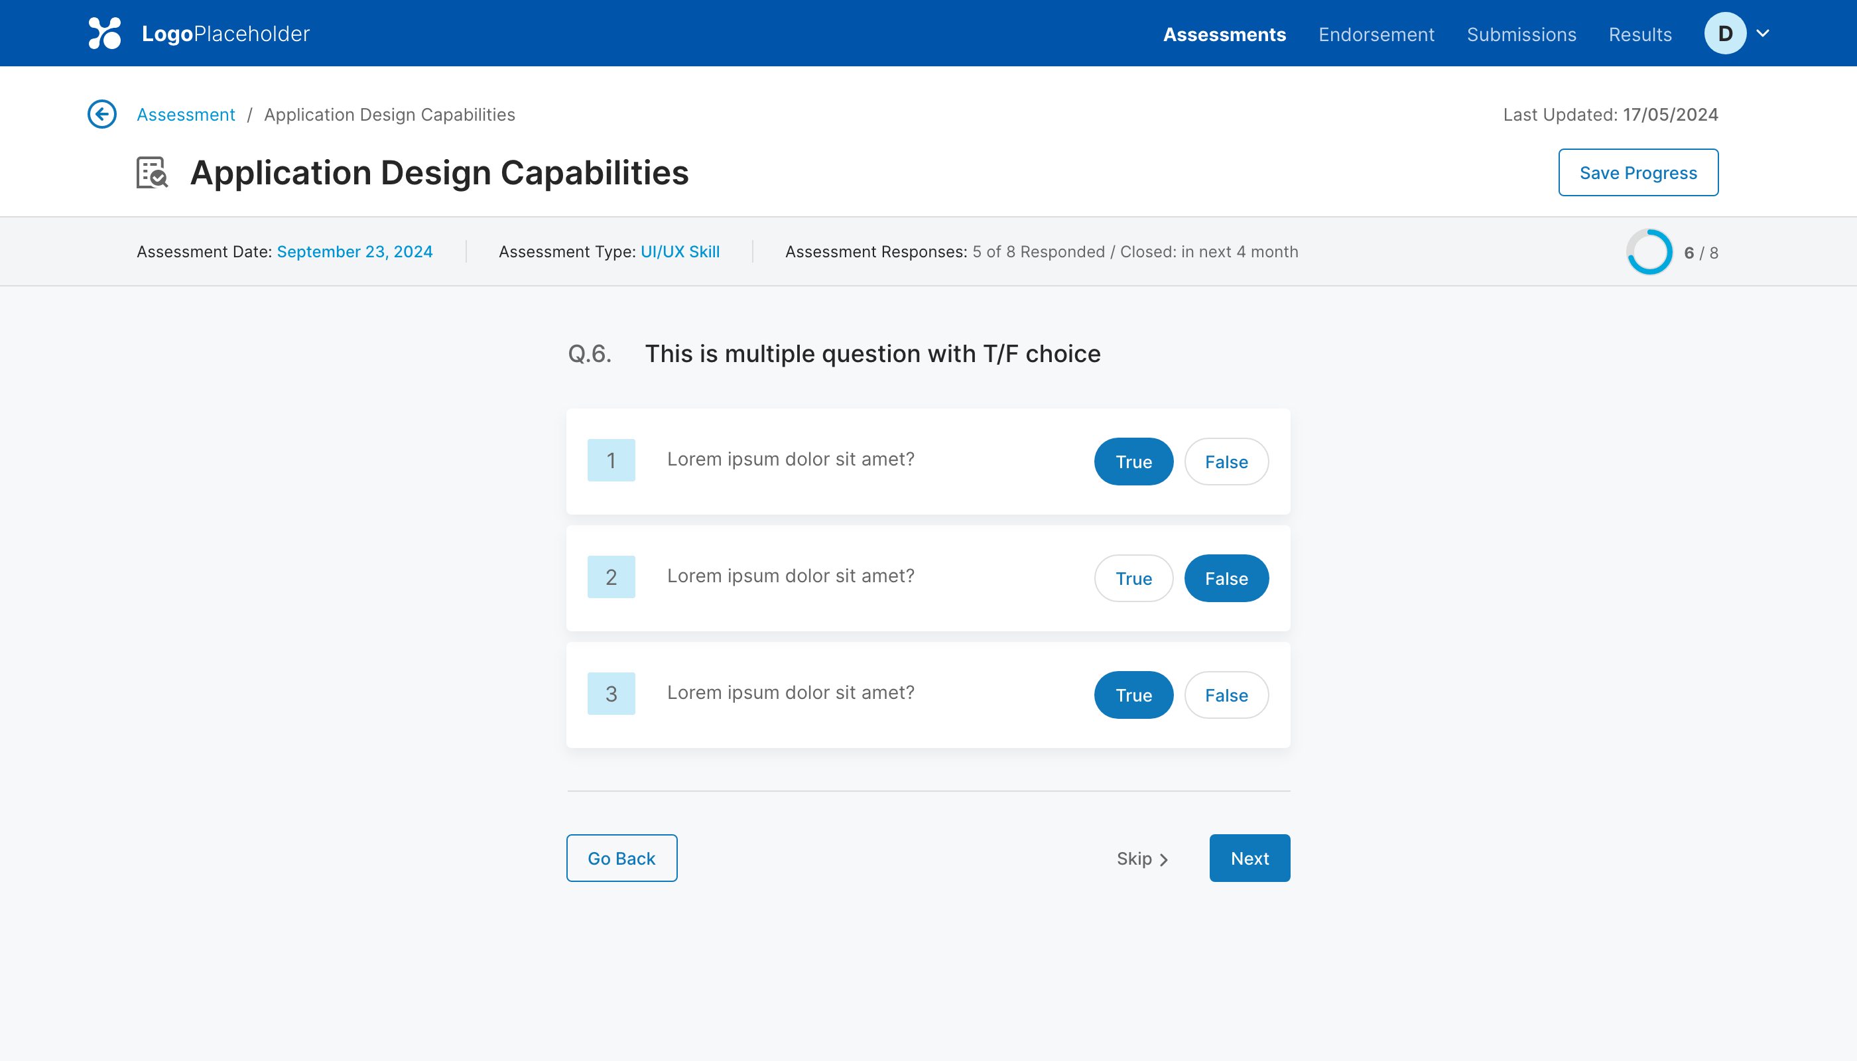Click the Save Progress button

click(x=1638, y=172)
